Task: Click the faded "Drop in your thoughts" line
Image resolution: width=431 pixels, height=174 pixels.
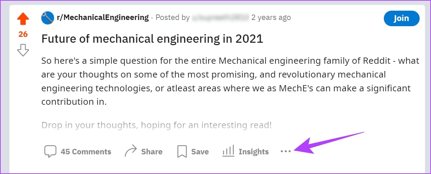Action: (x=157, y=125)
